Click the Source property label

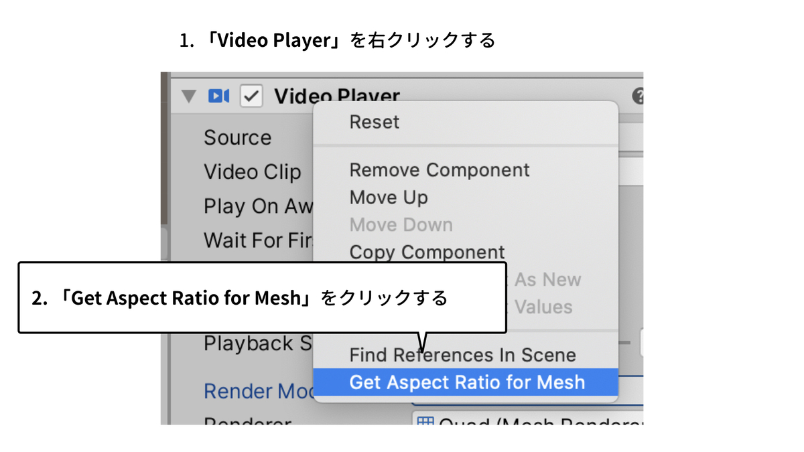pos(237,138)
